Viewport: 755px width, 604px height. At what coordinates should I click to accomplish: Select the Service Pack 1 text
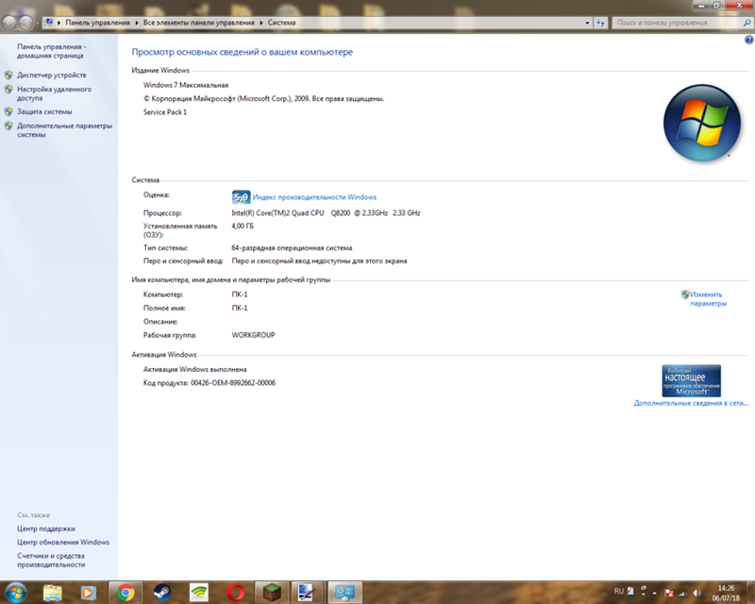pyautogui.click(x=164, y=112)
